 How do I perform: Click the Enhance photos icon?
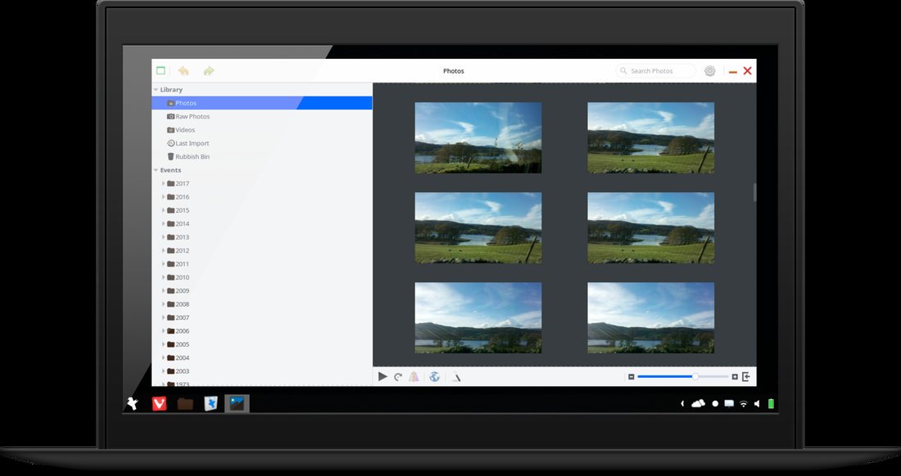415,376
